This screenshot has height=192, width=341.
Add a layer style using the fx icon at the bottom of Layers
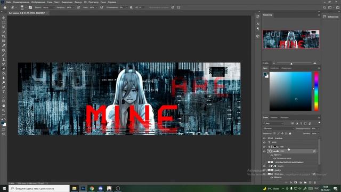point(291,182)
